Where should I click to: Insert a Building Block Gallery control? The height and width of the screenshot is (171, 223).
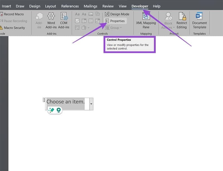pos(98,14)
